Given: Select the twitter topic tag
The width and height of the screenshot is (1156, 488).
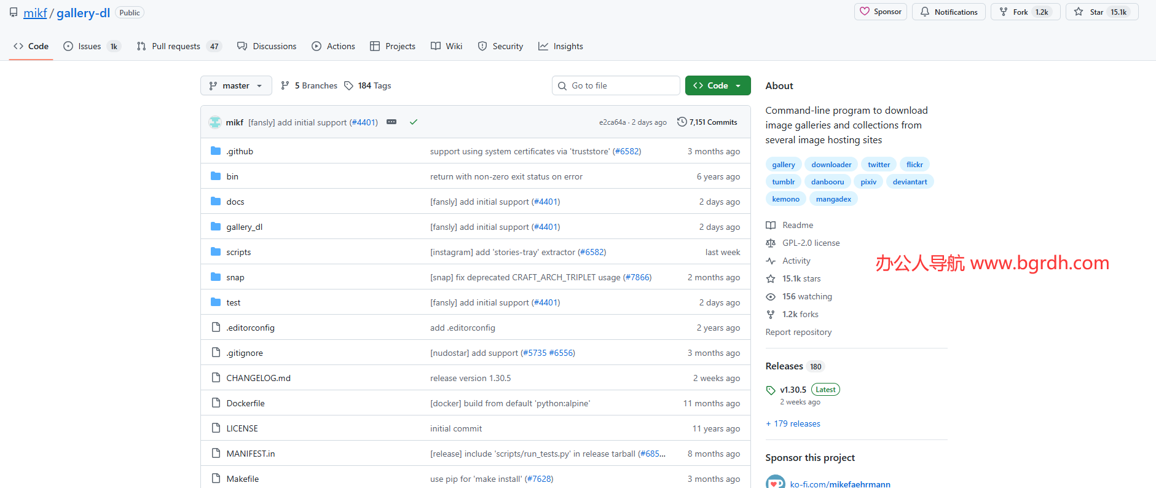Looking at the screenshot, I should click(878, 165).
